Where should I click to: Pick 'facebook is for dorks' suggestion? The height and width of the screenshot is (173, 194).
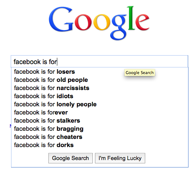pos(100,145)
